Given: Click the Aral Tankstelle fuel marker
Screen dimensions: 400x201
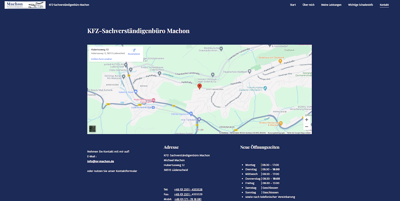Looking at the screenshot, I should (x=199, y=119).
